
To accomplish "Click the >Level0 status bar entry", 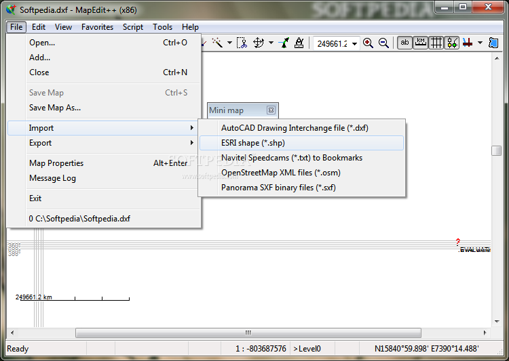I will pyautogui.click(x=307, y=349).
